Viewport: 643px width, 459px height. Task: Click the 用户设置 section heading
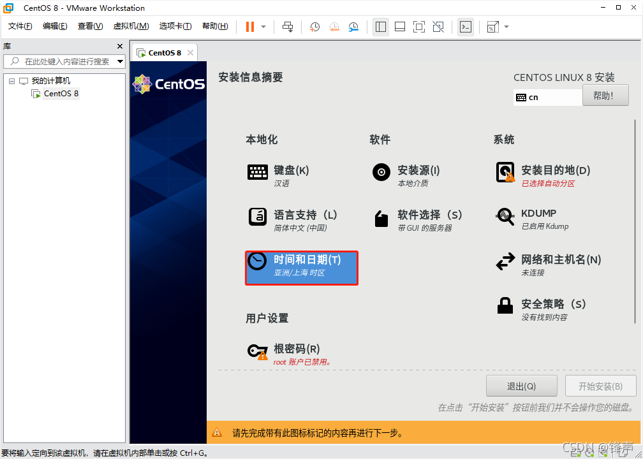click(x=267, y=318)
